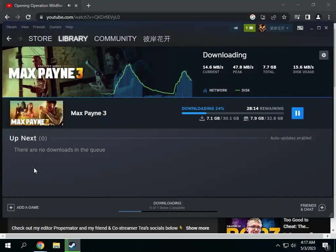Mute the YouTube tab audio

[x=69, y=6]
